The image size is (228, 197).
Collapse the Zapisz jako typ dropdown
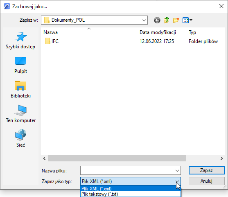point(177,181)
